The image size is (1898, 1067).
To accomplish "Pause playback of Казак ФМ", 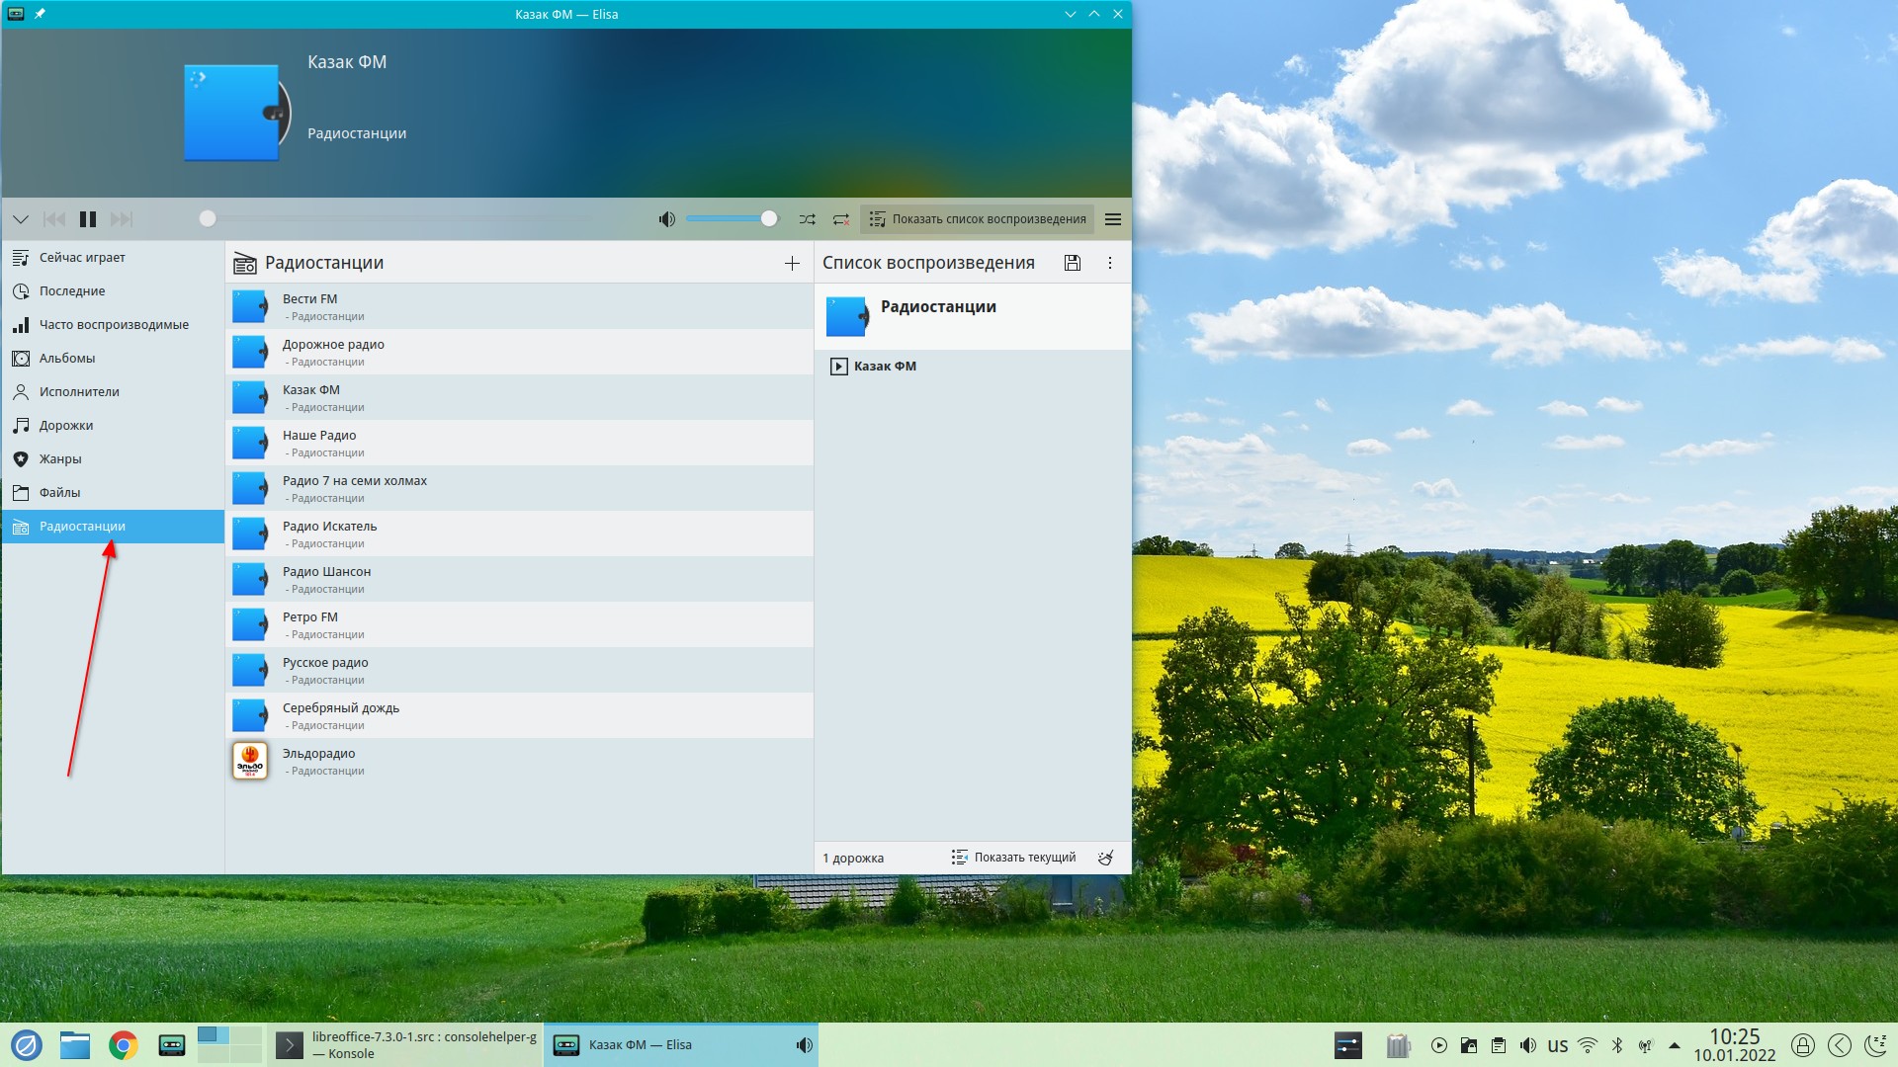I will tap(88, 219).
